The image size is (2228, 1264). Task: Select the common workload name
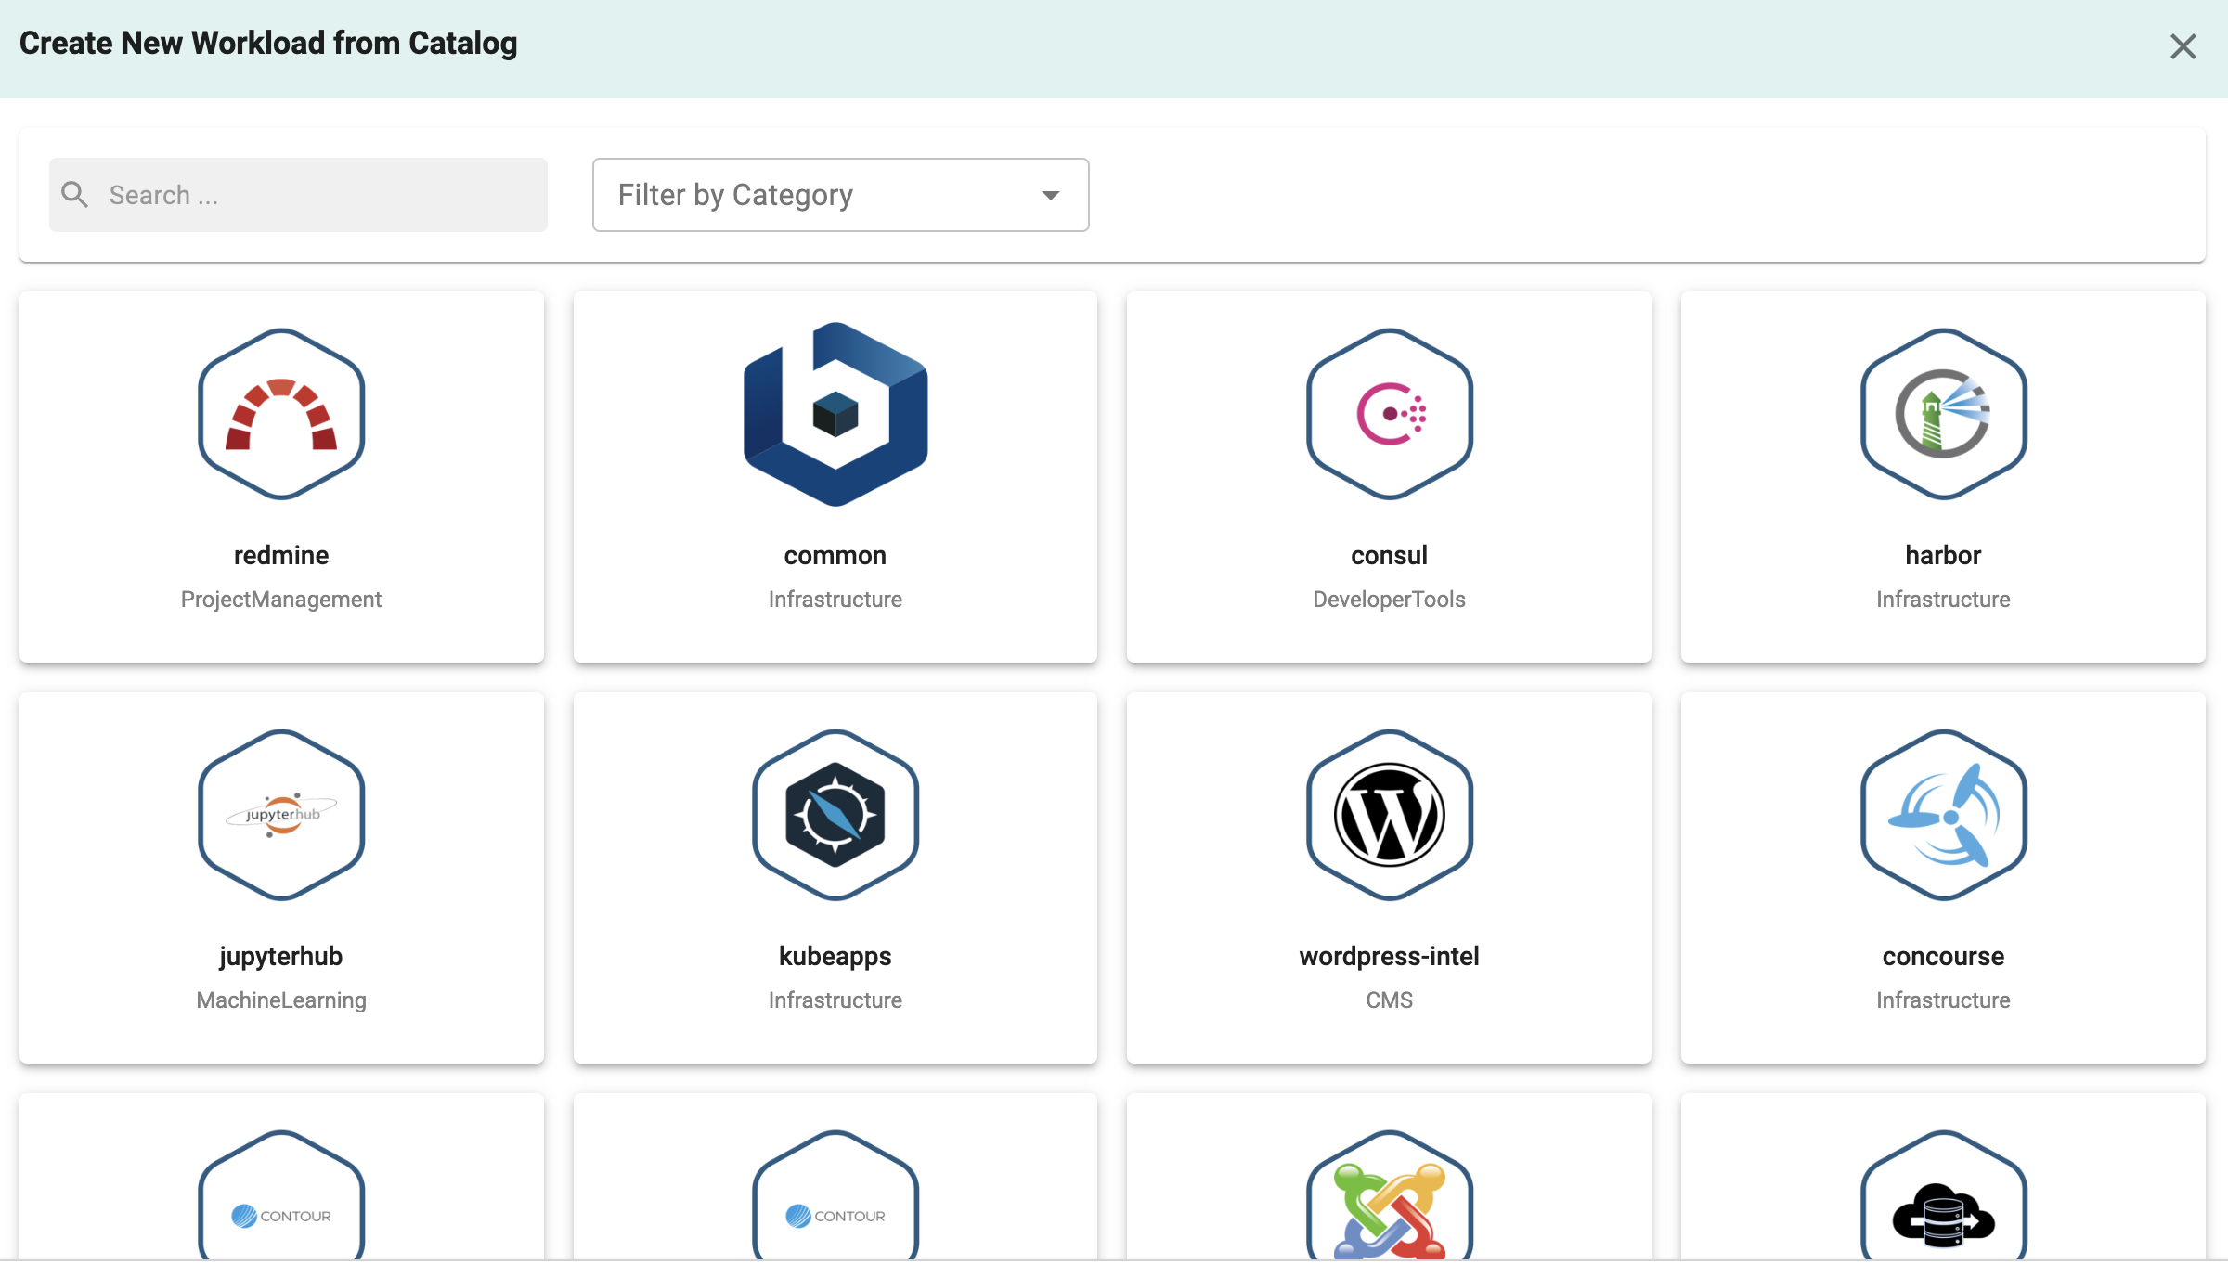(x=835, y=555)
